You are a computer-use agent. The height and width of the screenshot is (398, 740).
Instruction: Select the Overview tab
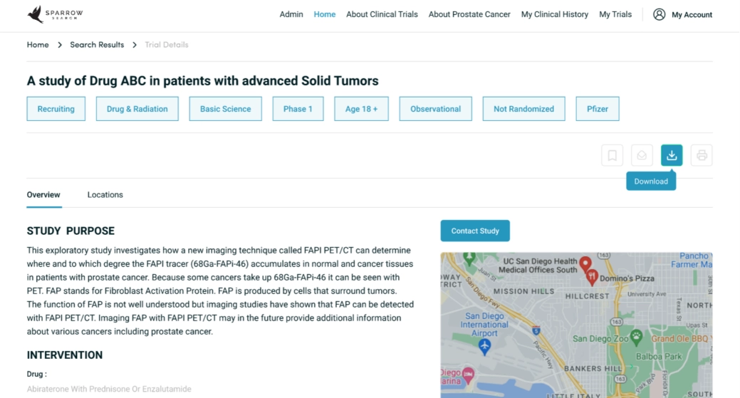tap(43, 195)
